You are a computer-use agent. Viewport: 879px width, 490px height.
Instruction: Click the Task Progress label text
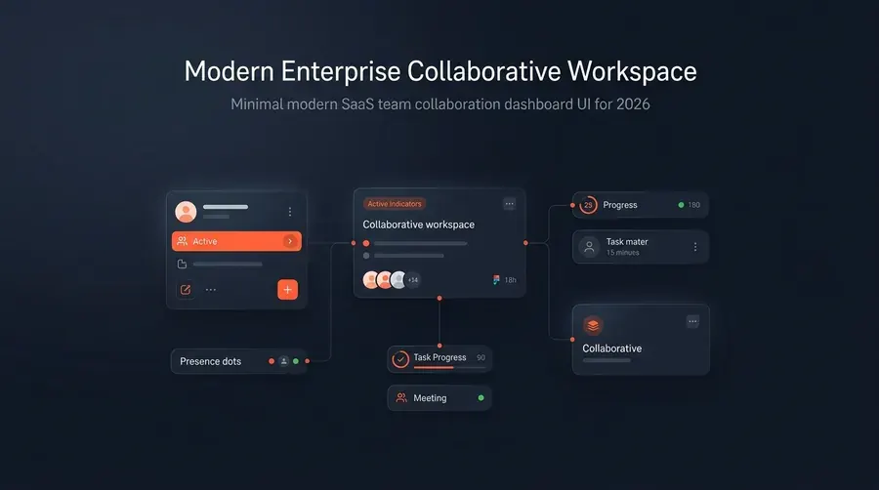pos(439,357)
